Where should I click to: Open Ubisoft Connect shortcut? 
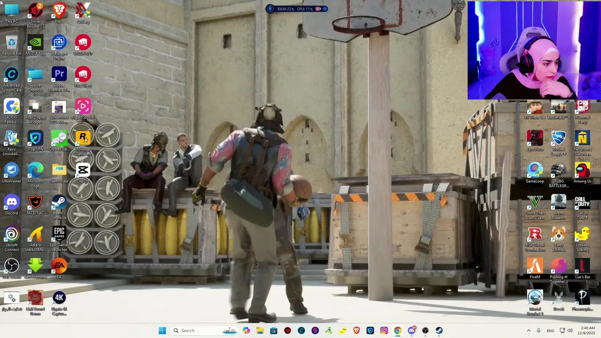(x=11, y=239)
